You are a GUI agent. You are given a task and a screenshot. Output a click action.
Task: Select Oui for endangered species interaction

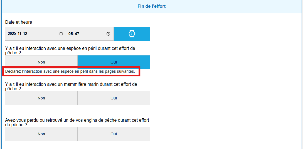pos(114,62)
